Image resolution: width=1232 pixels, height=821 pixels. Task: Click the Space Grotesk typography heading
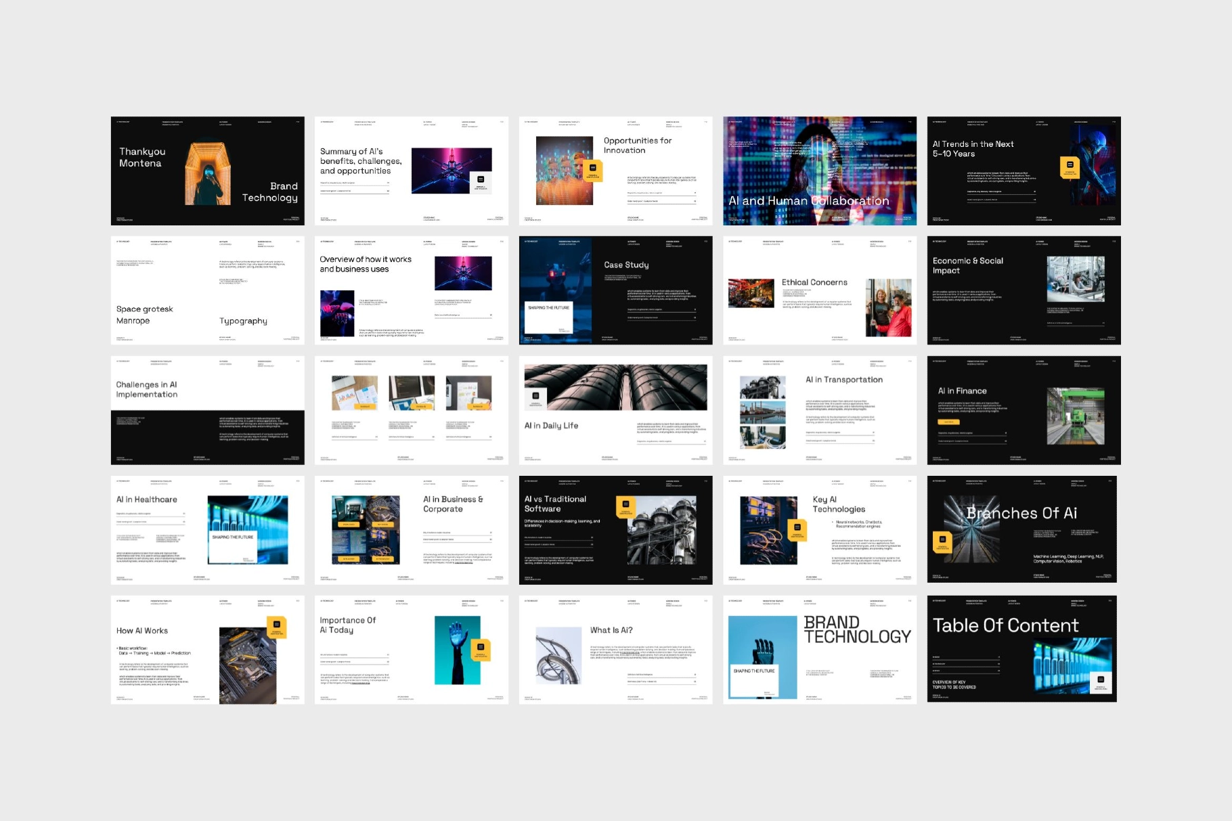[x=144, y=309]
